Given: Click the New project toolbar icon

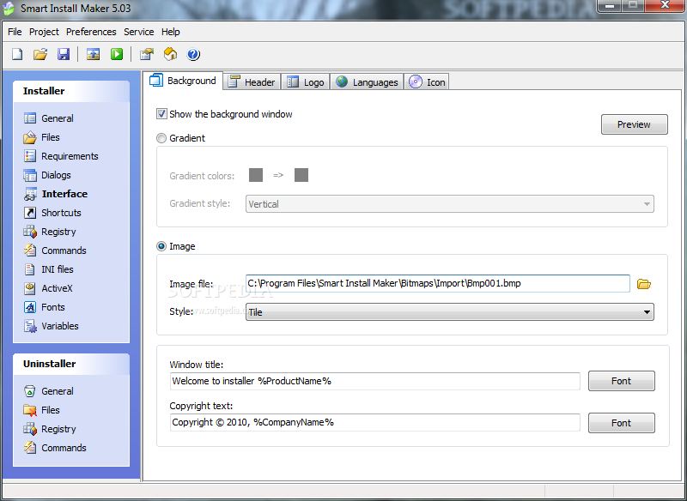Looking at the screenshot, I should pos(17,54).
